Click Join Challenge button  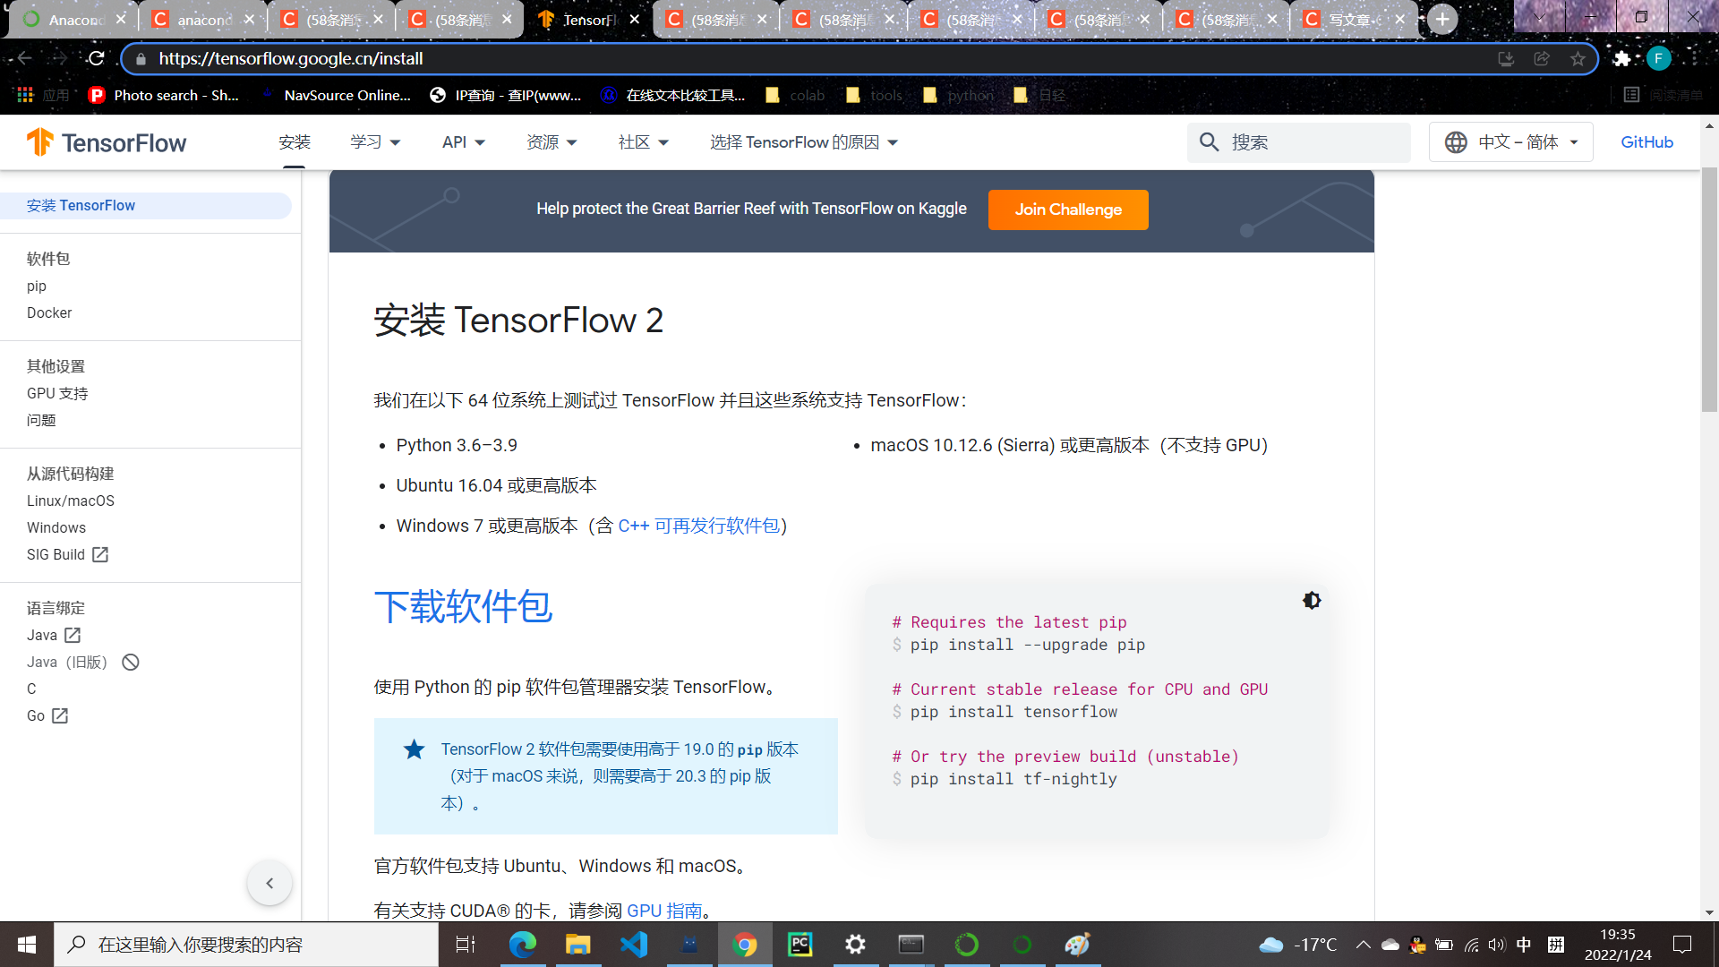(x=1068, y=210)
